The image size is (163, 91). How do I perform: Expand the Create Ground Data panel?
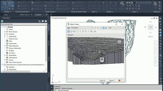coord(23,12)
